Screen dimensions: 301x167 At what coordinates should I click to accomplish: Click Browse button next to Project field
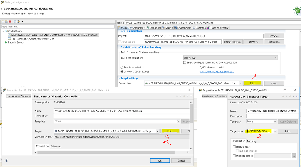[274, 36]
